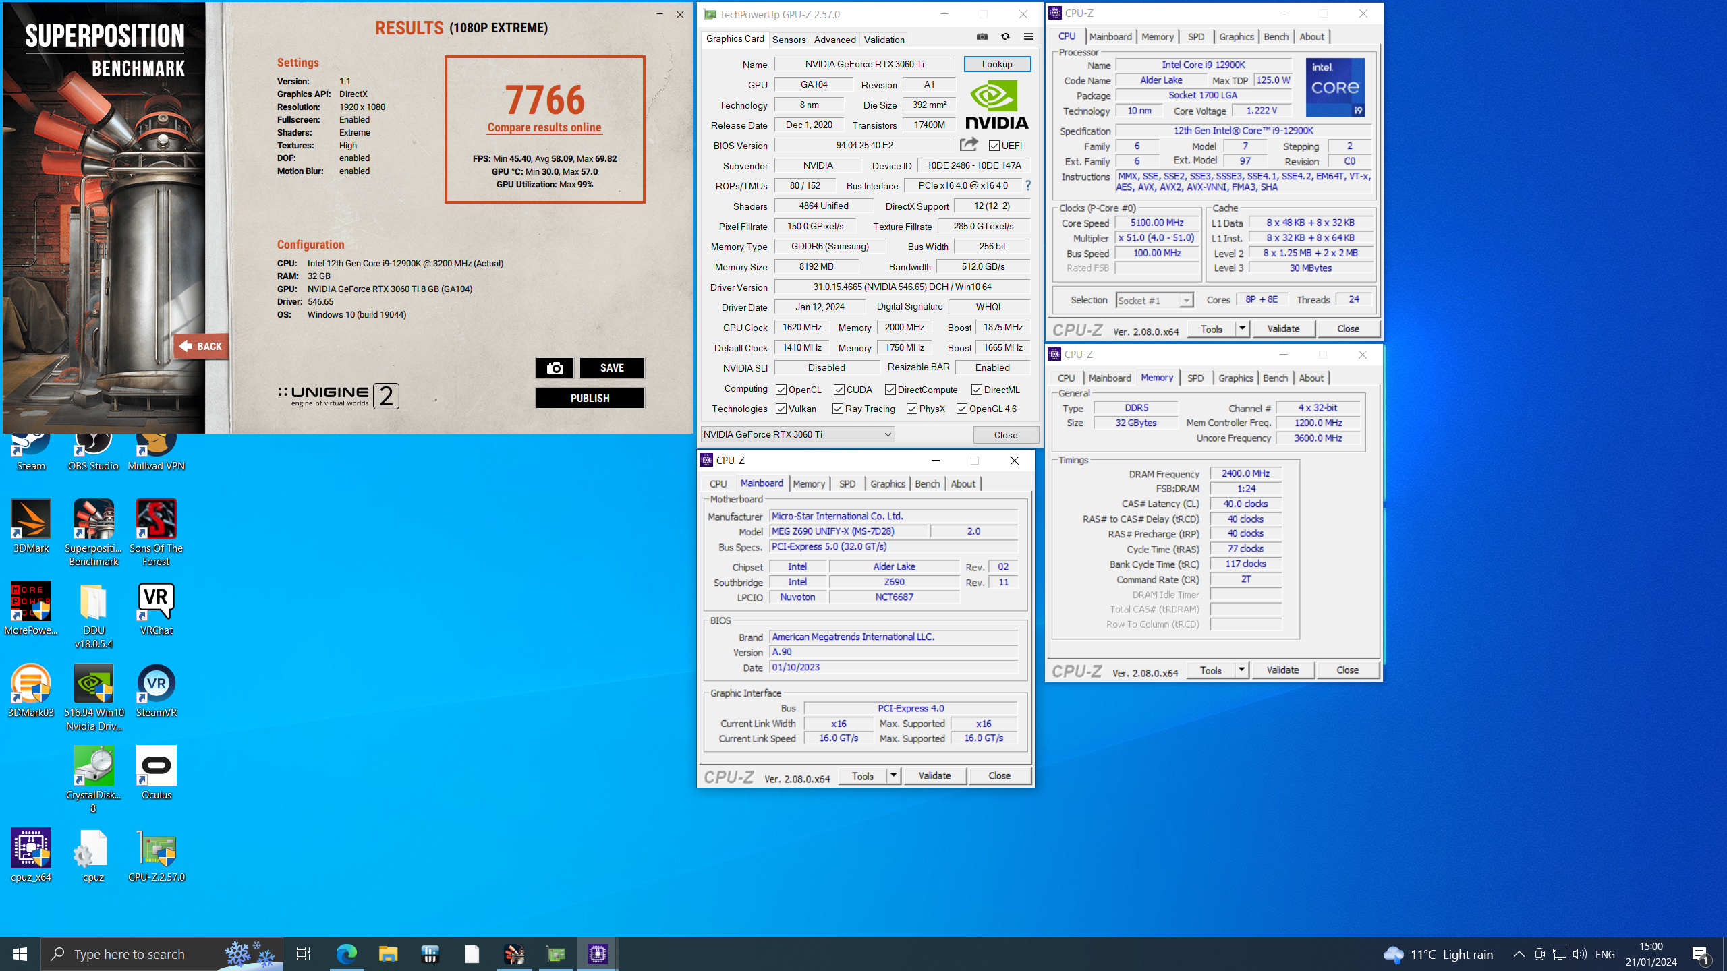Open Tools dropdown arrow in Mainboard CPU-Z
Viewport: 1727px width, 971px height.
(893, 776)
